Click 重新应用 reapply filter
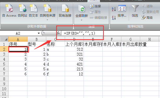The image size is (160, 98). point(150,12)
